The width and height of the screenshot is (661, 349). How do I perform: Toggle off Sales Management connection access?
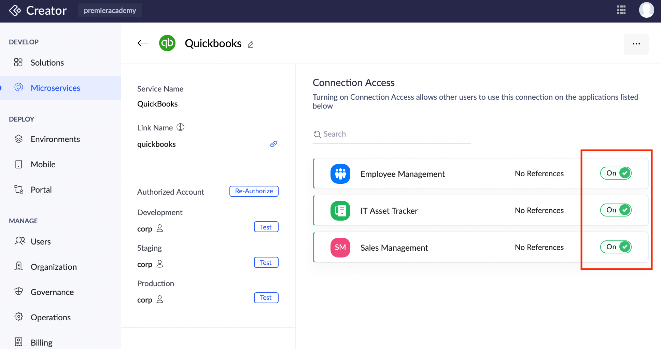point(616,247)
